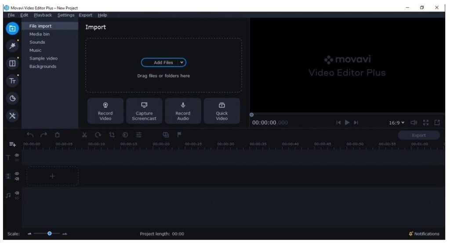Click the fullscreen preview icon

coord(426,123)
